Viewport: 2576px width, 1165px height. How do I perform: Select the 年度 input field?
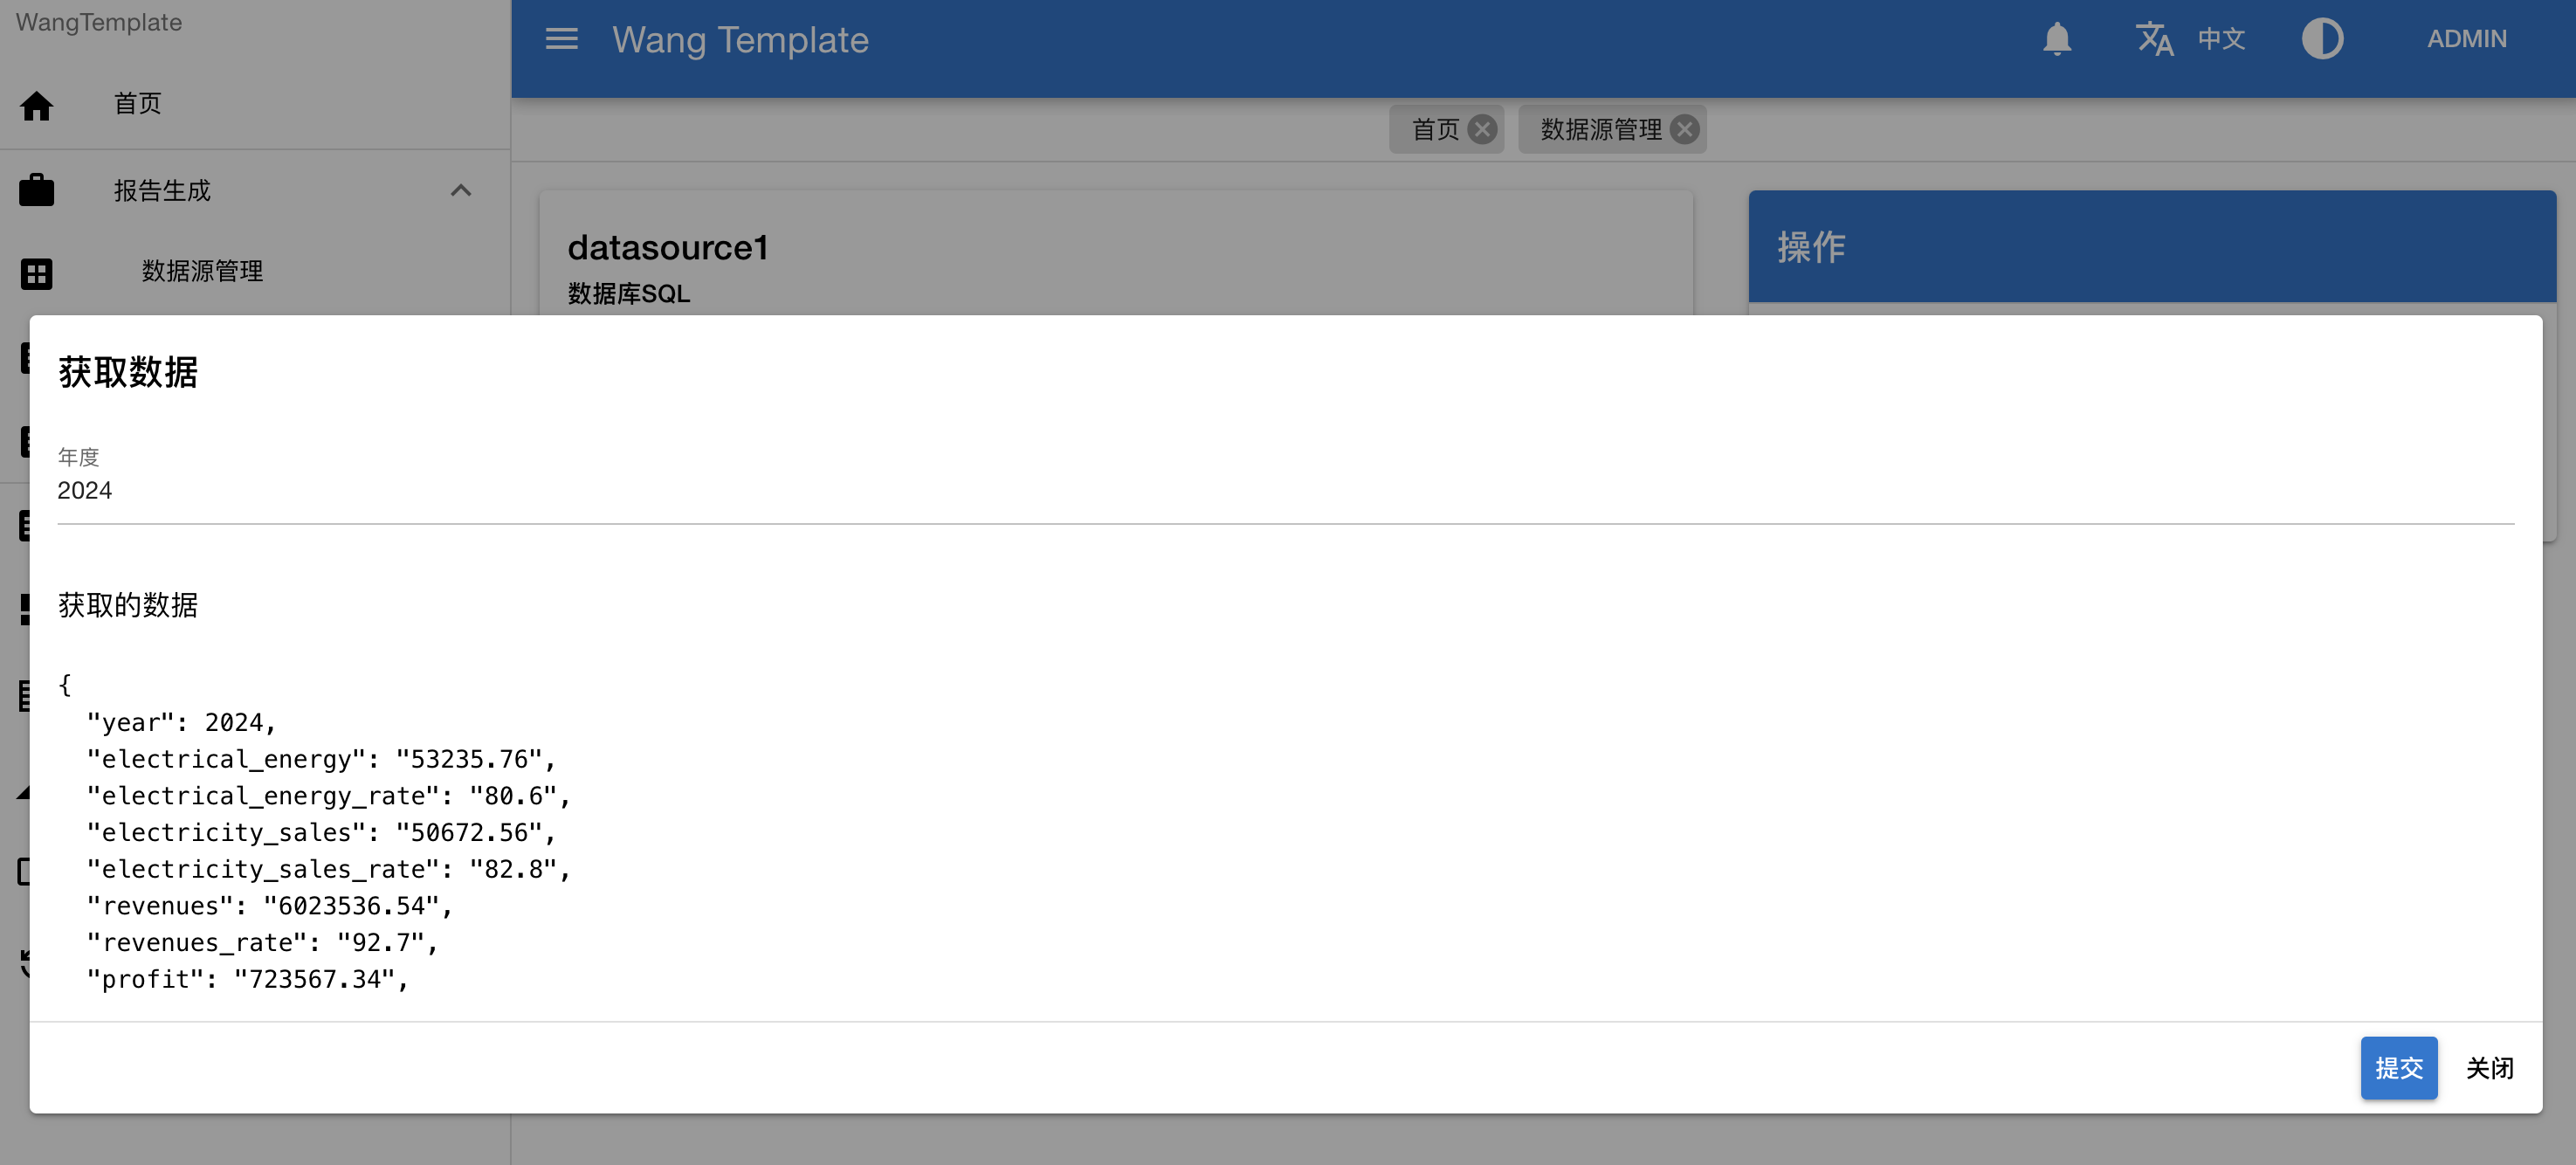click(x=1288, y=492)
